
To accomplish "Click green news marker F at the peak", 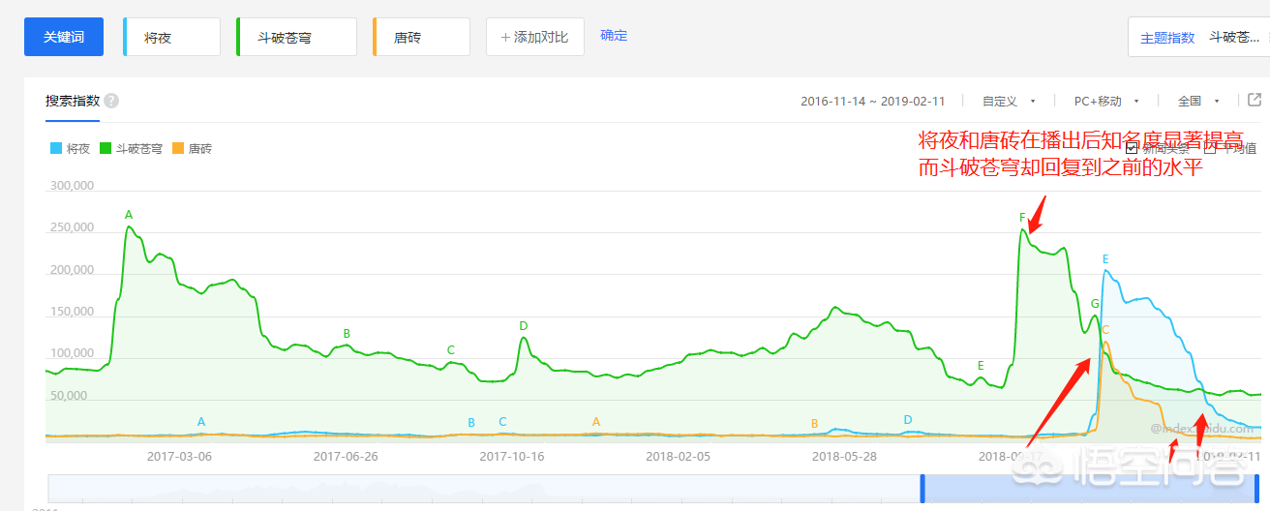I will coord(1022,218).
